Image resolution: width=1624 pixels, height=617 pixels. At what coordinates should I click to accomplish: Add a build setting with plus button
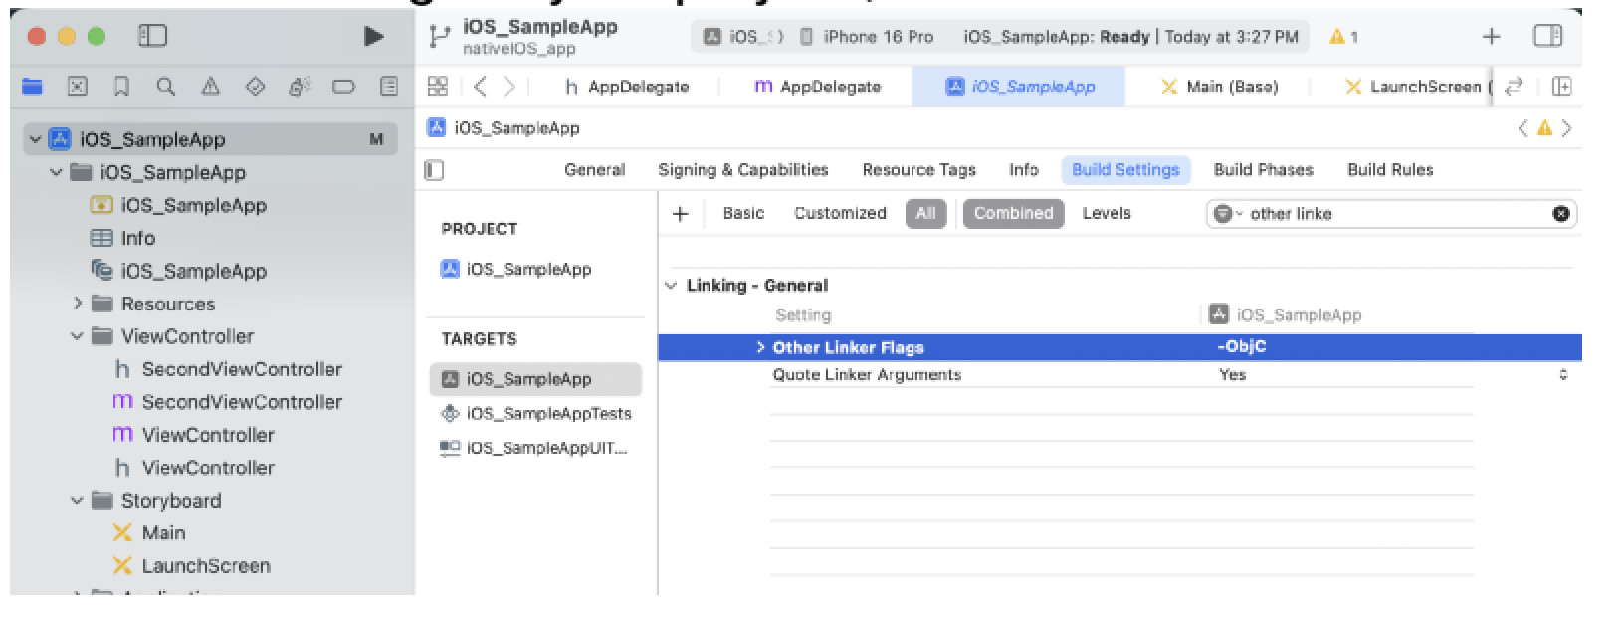[x=681, y=213]
